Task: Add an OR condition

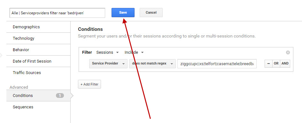Action: (276, 64)
